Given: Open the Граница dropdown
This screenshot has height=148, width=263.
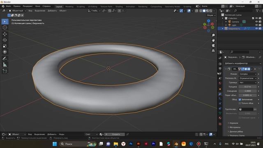Looking at the screenshot, I should [x=247, y=83].
